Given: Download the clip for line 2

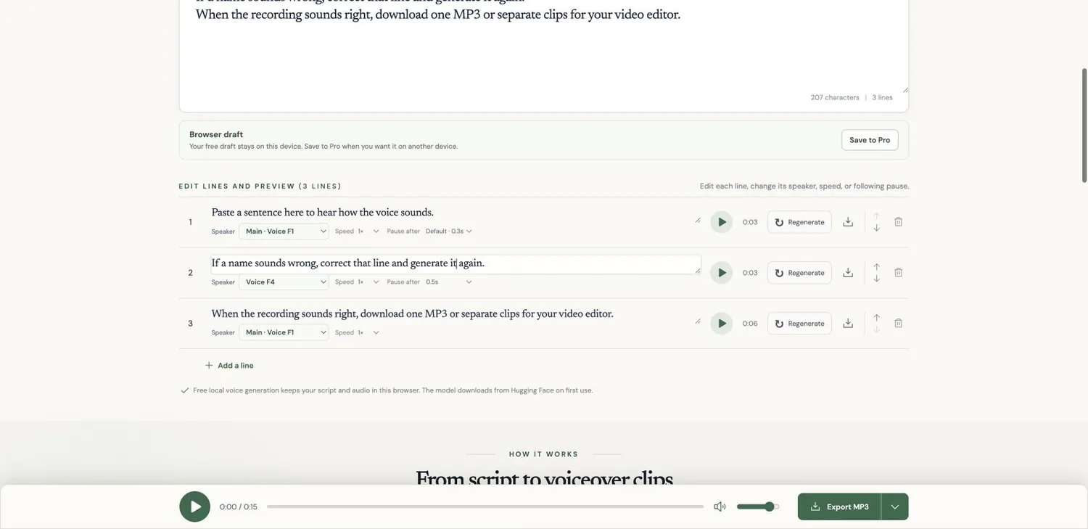Looking at the screenshot, I should (848, 273).
